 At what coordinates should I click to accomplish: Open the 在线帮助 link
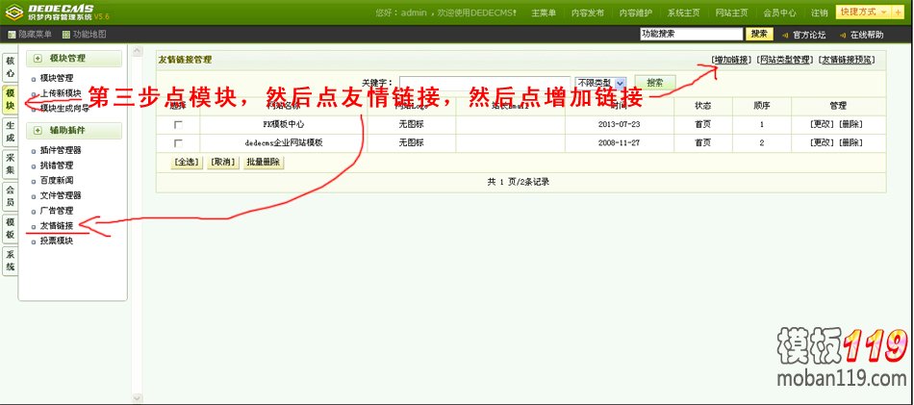(867, 35)
